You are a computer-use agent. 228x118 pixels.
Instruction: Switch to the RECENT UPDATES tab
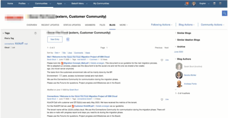pyautogui.click(x=50, y=25)
